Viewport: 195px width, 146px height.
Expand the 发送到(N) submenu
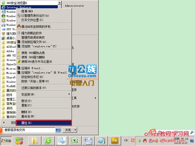pyautogui.click(x=44, y=94)
